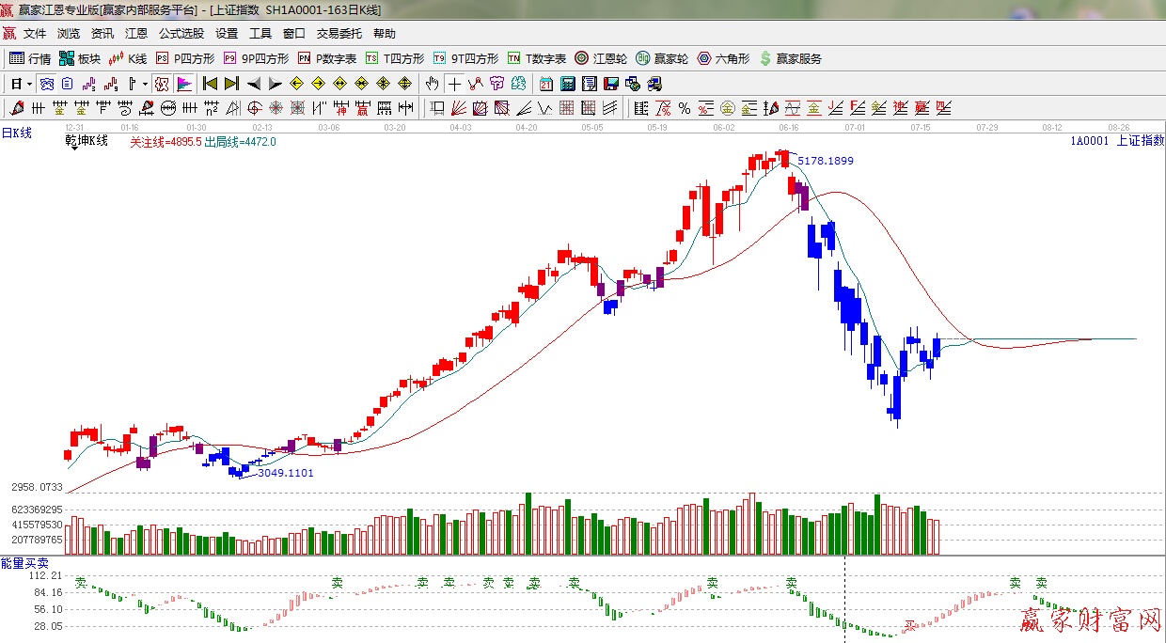Open the 公式选股 menu
The height and width of the screenshot is (643, 1166).
(x=181, y=34)
